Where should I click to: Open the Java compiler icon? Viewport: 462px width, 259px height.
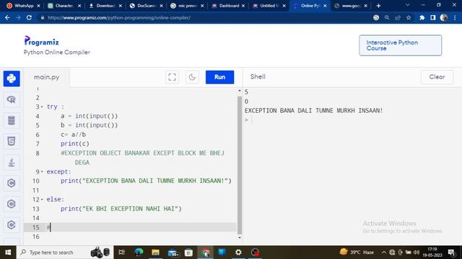(12, 162)
